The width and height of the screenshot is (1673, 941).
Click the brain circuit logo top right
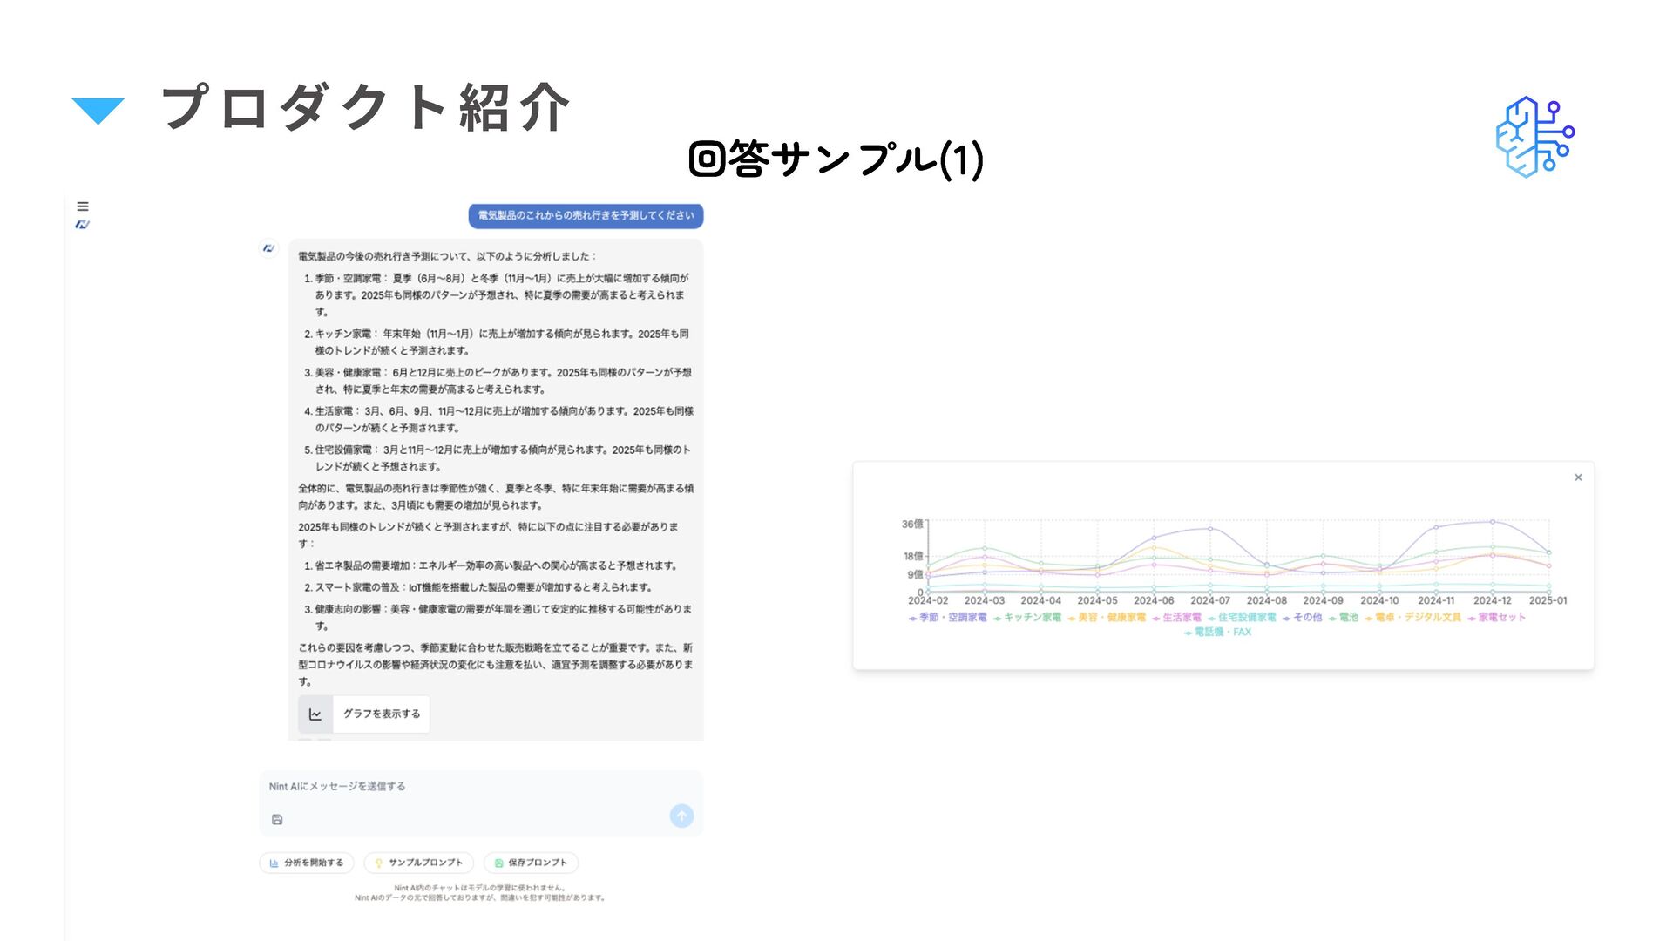click(x=1534, y=137)
